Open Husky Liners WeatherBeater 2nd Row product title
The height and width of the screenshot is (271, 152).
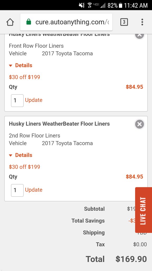59,124
